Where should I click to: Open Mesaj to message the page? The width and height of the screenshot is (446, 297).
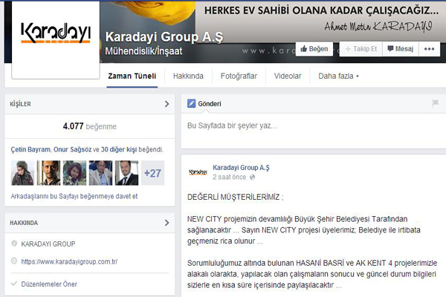click(401, 49)
